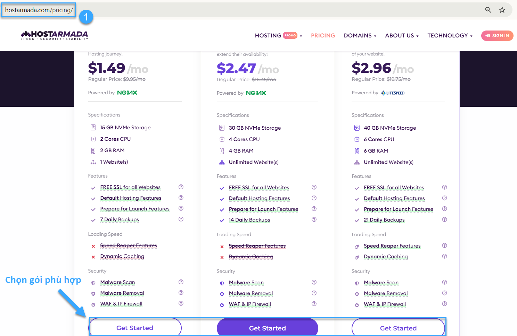The image size is (517, 336).
Task: Click 7 Daily Backups link
Action: [120, 219]
